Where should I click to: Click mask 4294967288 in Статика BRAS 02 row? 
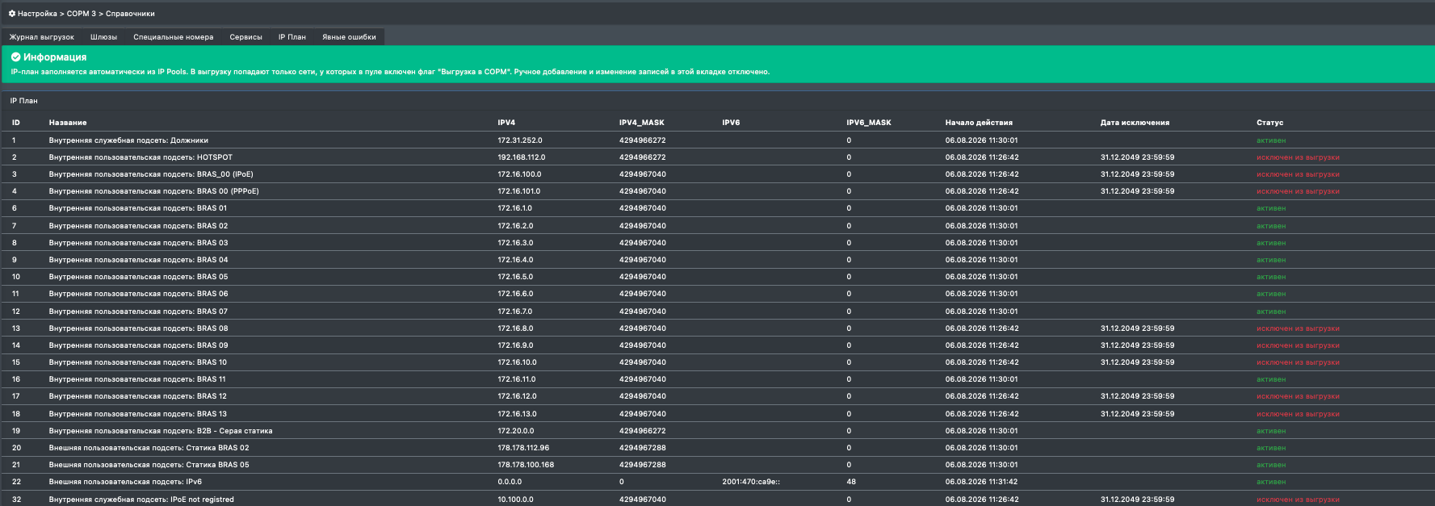(643, 448)
